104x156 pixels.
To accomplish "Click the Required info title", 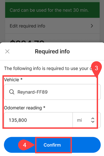I will tap(52, 52).
